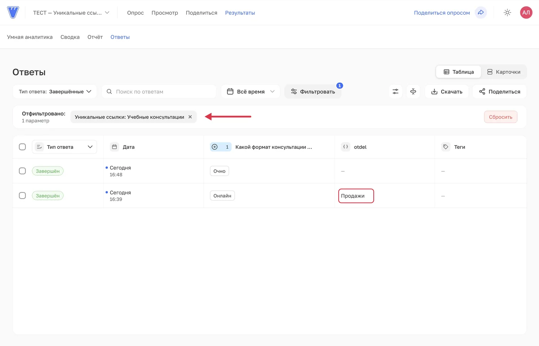Click the curly braces icon beside otdel
This screenshot has width=539, height=346.
(346, 147)
